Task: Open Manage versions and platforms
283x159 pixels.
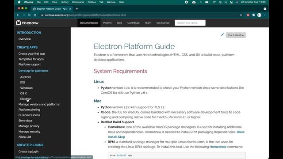Action: click(39, 104)
